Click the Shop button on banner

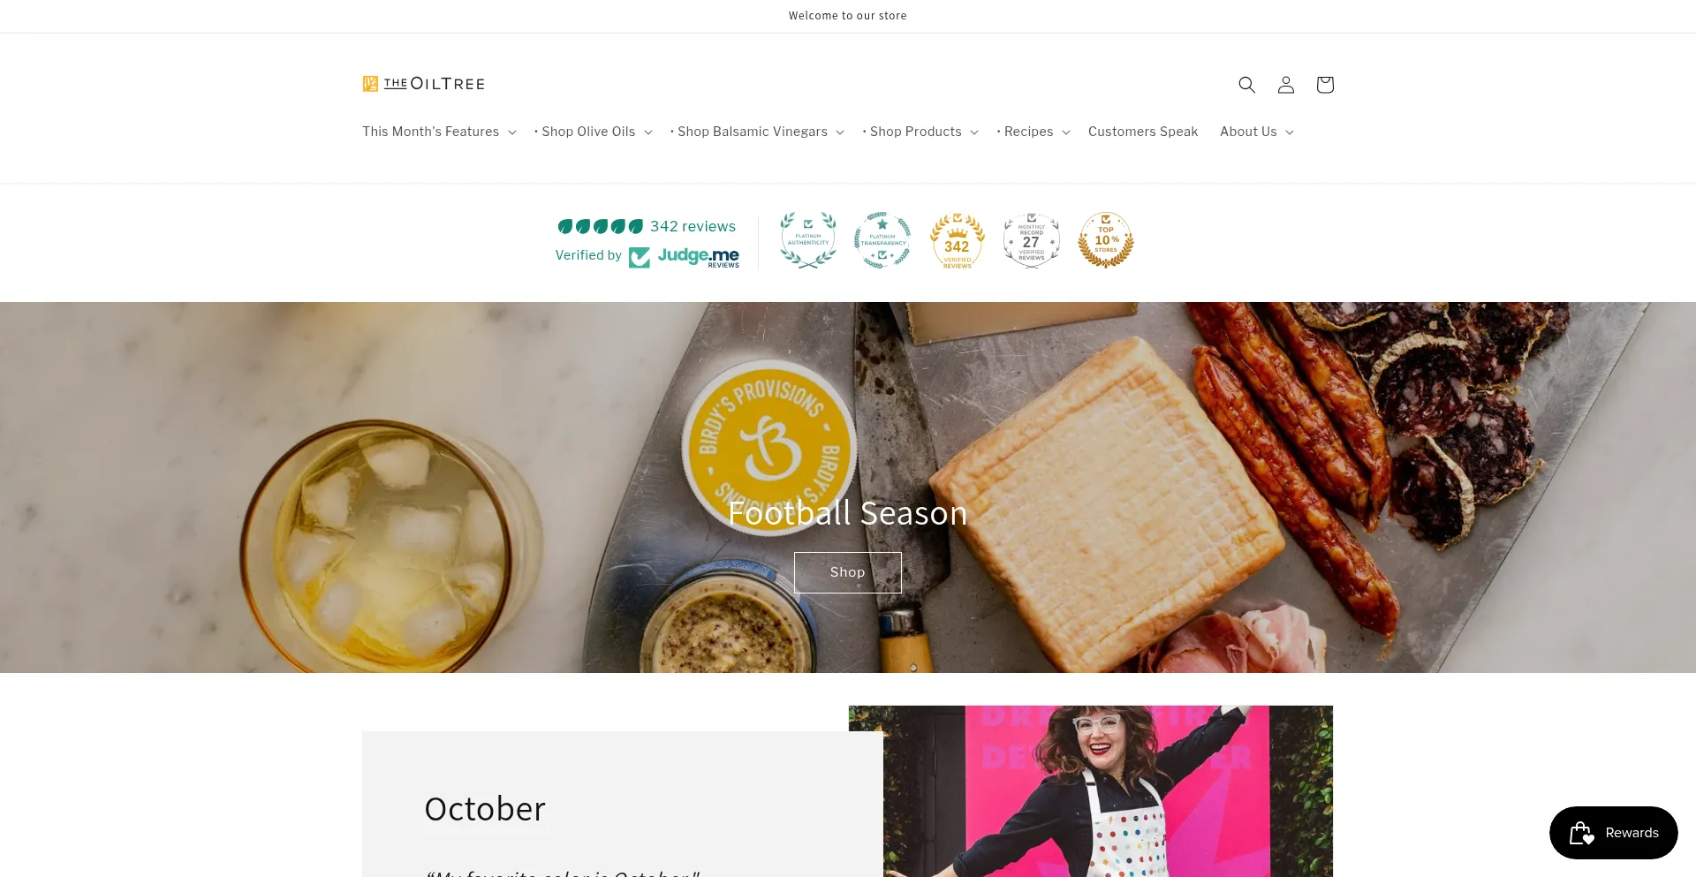pyautogui.click(x=848, y=572)
